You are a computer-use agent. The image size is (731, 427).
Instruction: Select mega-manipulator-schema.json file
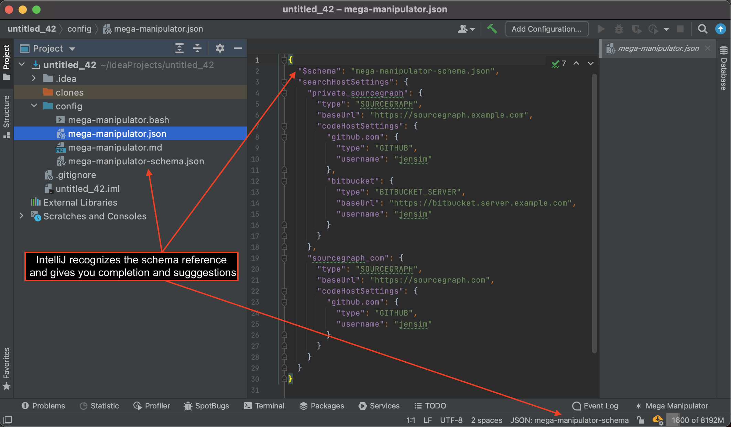point(130,161)
